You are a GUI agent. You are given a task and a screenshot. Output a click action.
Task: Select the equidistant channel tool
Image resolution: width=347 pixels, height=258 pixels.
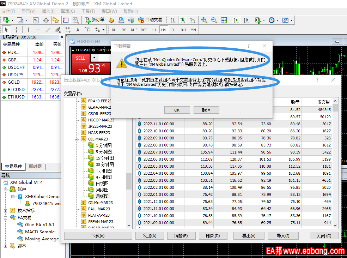pos(58,30)
